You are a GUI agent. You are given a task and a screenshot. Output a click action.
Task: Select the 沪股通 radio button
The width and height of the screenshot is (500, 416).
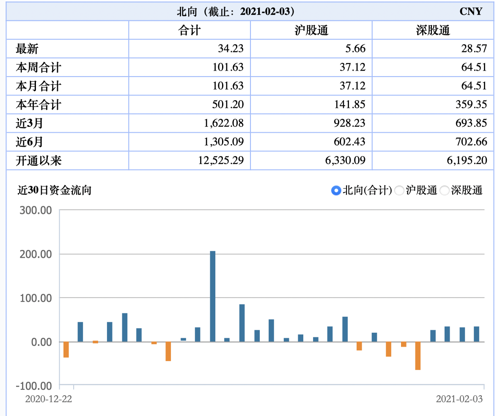click(399, 191)
